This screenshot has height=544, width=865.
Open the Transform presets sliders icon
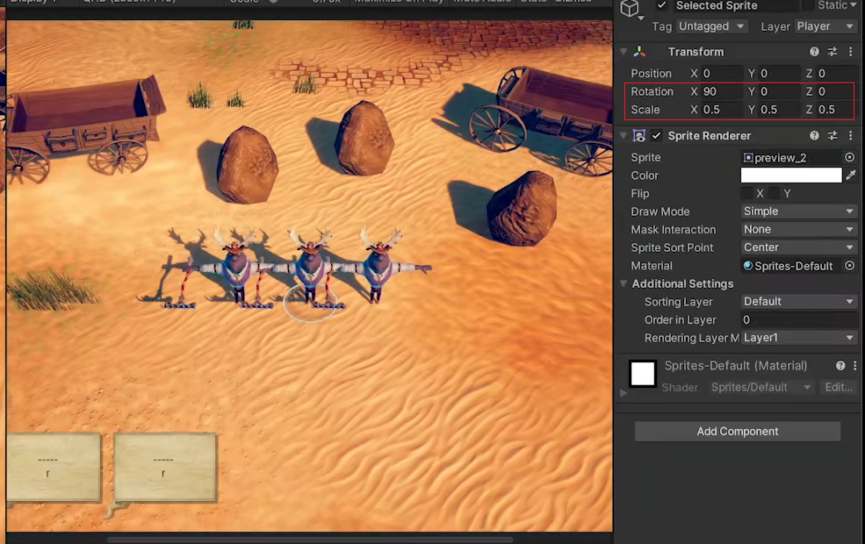[833, 52]
